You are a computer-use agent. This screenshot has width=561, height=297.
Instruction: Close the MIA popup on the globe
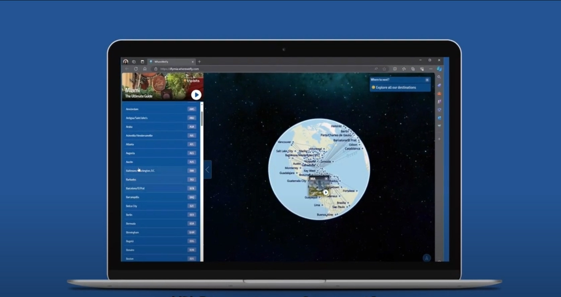pyautogui.click(x=326, y=178)
